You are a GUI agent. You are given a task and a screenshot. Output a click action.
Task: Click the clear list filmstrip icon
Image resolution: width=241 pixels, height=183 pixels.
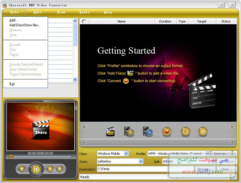pos(147,131)
